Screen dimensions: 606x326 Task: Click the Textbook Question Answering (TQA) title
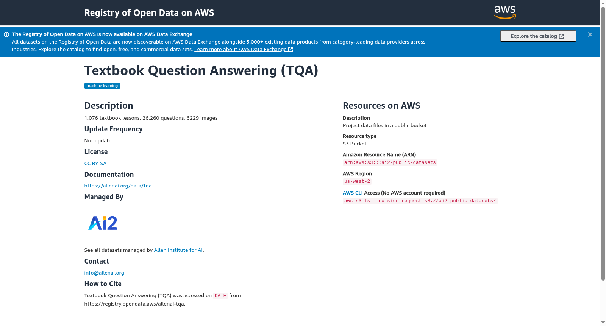coord(201,70)
